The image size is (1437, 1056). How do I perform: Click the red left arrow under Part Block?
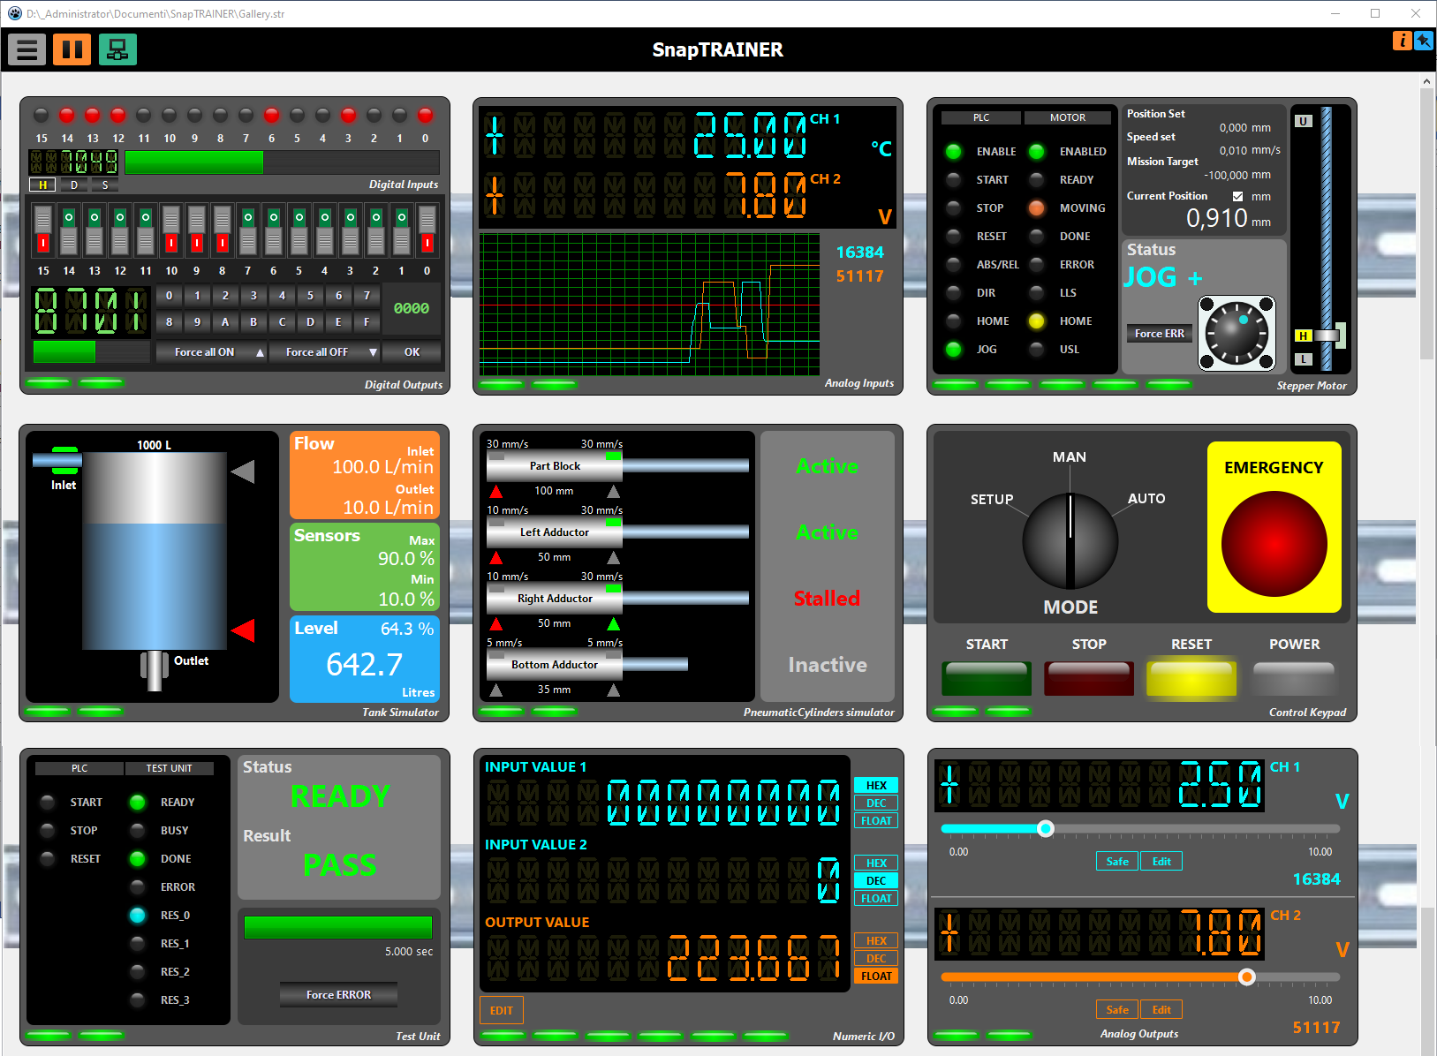pyautogui.click(x=496, y=492)
